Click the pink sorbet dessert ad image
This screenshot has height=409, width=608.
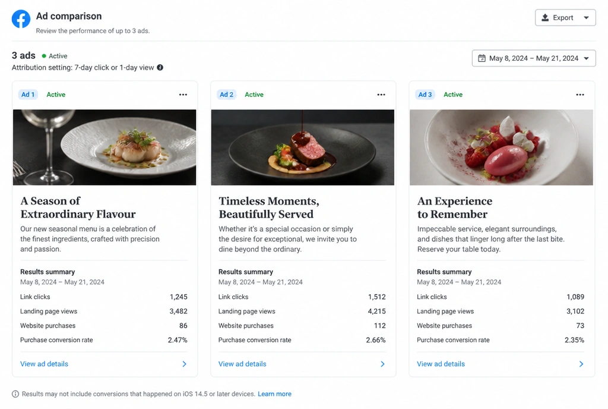(501, 147)
